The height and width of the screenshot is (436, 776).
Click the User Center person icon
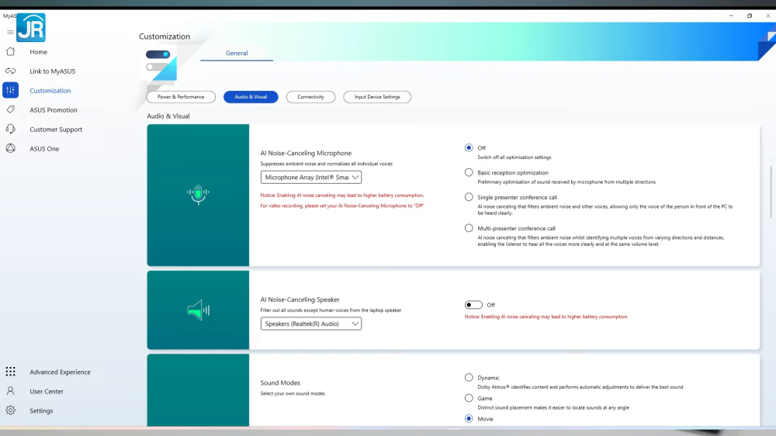(x=10, y=390)
